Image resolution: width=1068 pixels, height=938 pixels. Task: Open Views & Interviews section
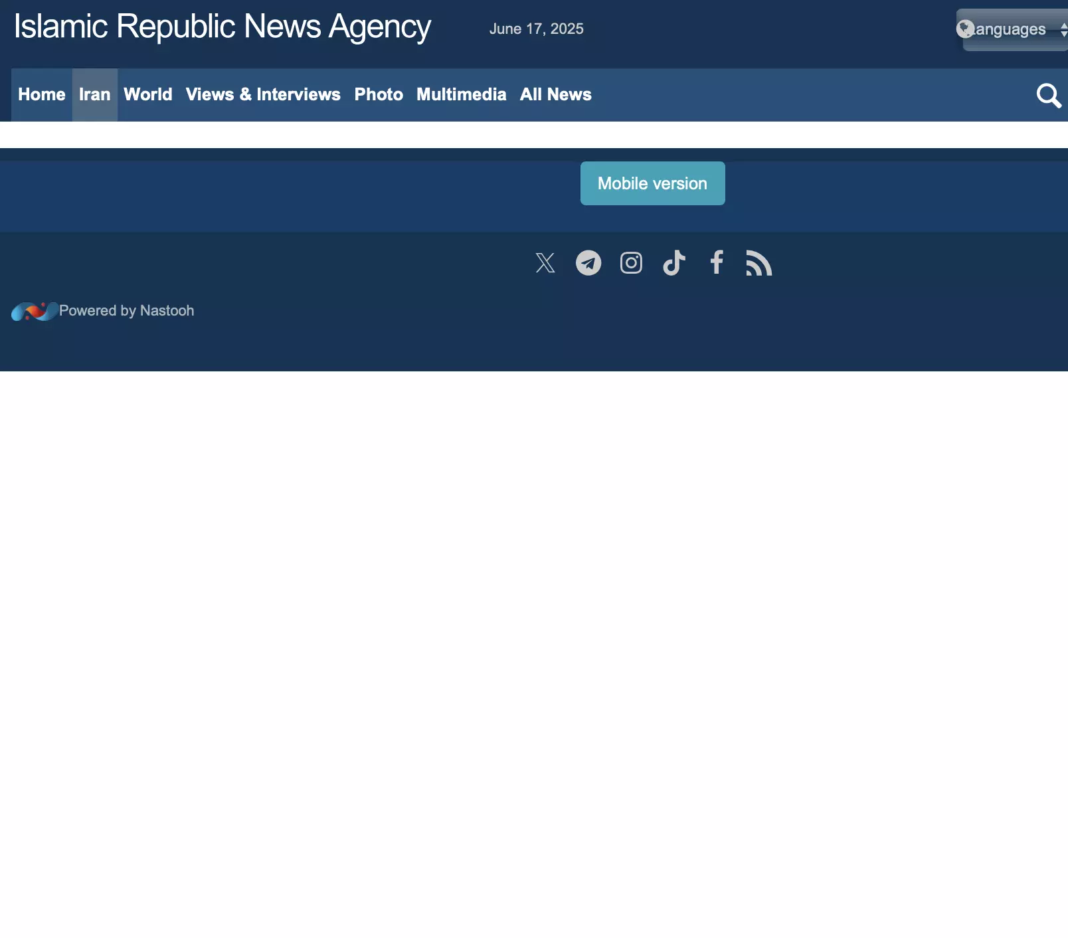[263, 94]
